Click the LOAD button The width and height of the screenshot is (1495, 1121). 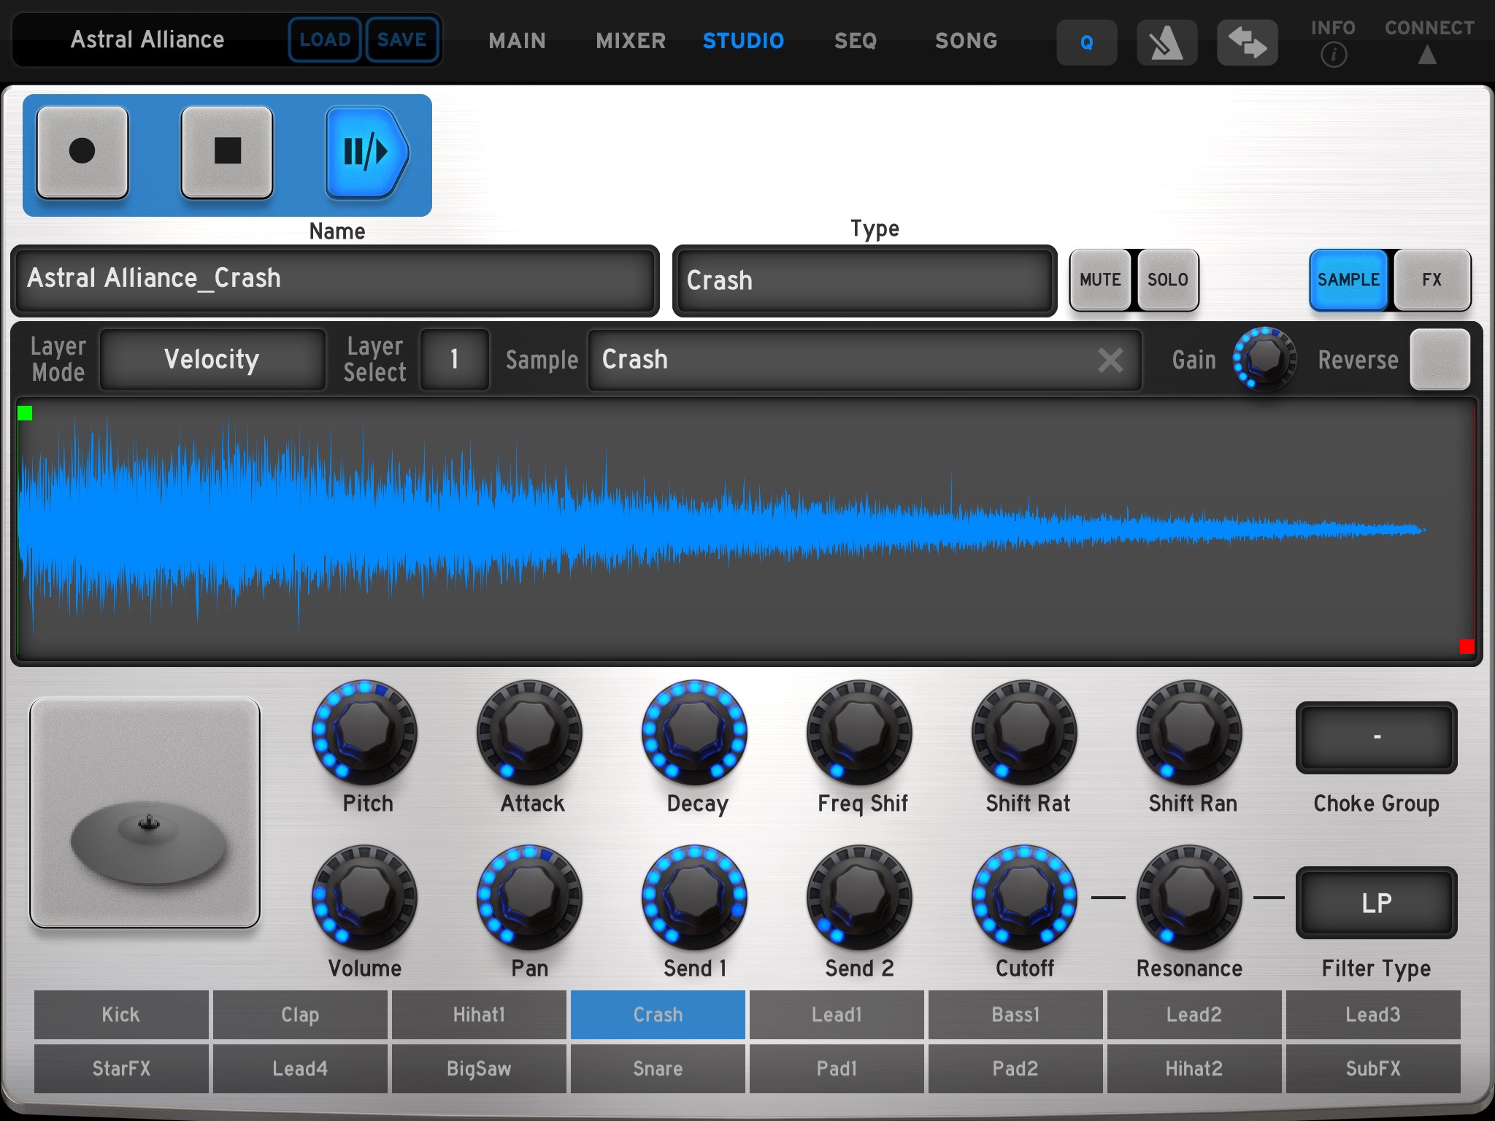[x=325, y=39]
